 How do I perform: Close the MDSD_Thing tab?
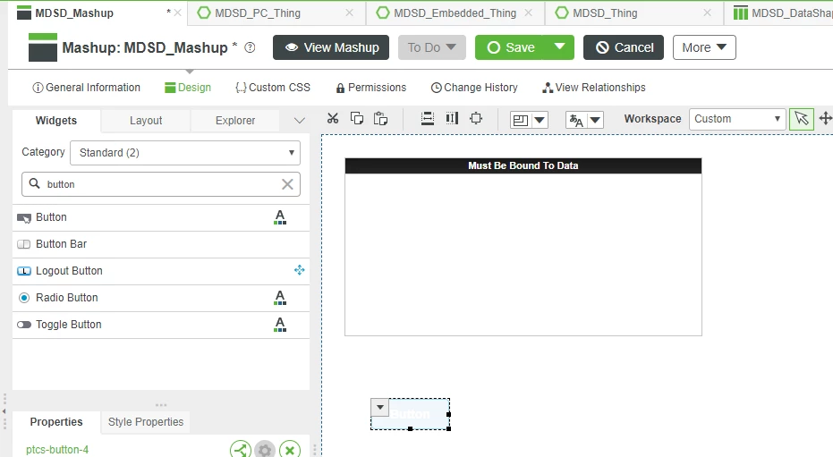707,13
